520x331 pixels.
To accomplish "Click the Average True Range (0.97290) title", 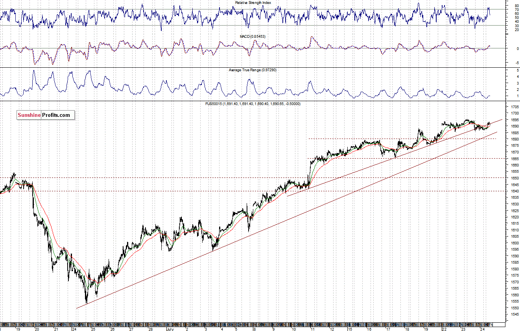I will 253,70.
